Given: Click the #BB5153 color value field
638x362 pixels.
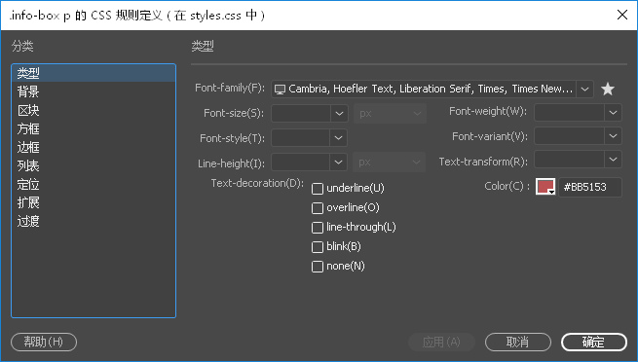Looking at the screenshot, I should pyautogui.click(x=590, y=187).
